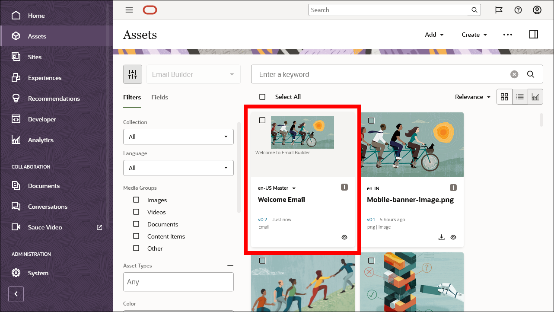Open the Create menu
The image size is (554, 312).
474,34
